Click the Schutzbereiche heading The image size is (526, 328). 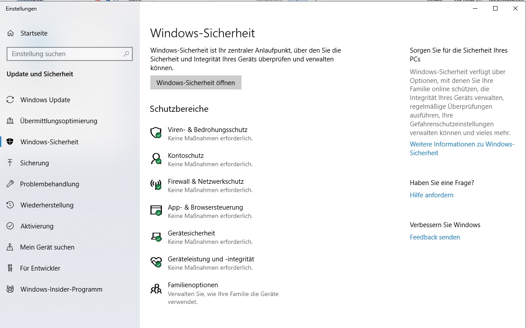(x=179, y=109)
